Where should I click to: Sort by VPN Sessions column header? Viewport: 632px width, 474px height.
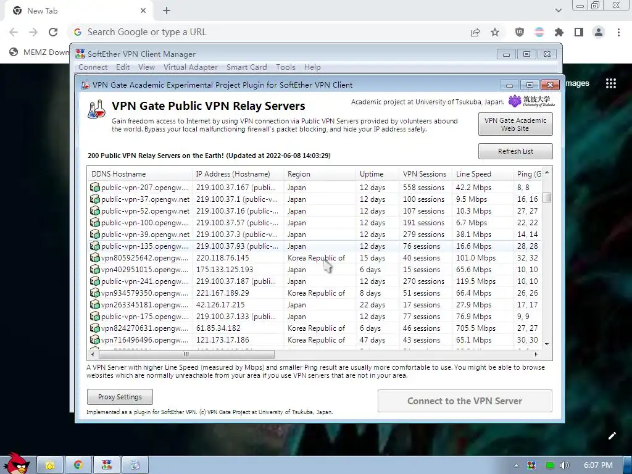[x=425, y=173]
